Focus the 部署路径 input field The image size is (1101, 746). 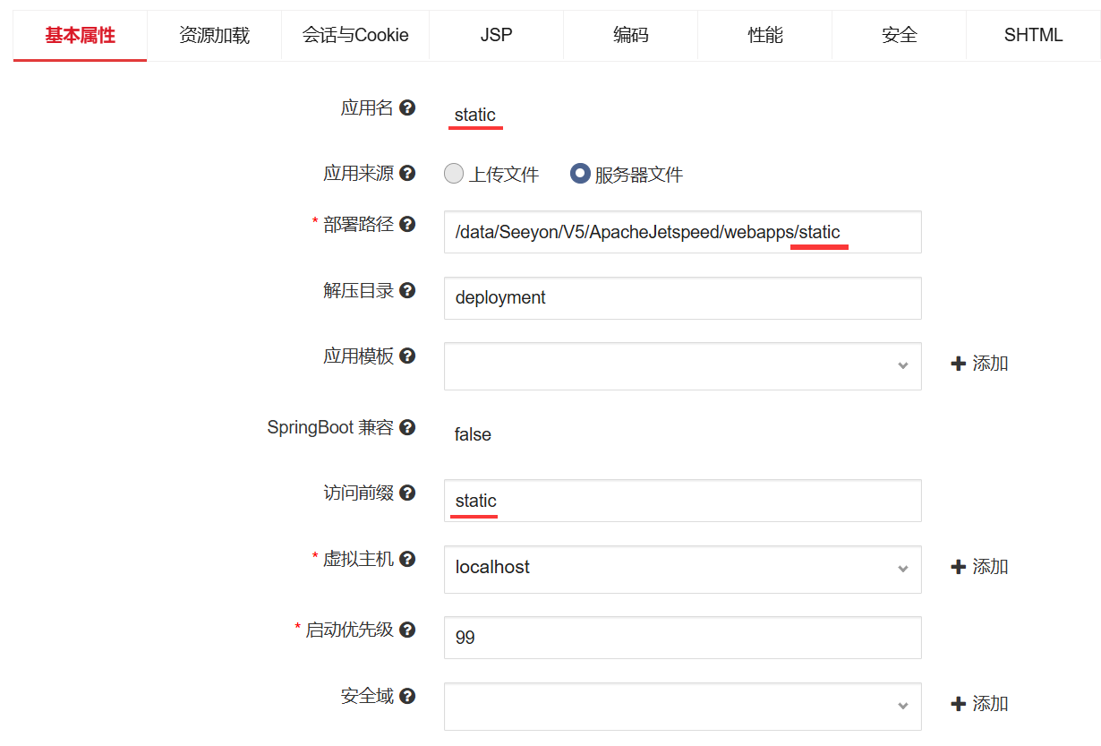click(682, 232)
